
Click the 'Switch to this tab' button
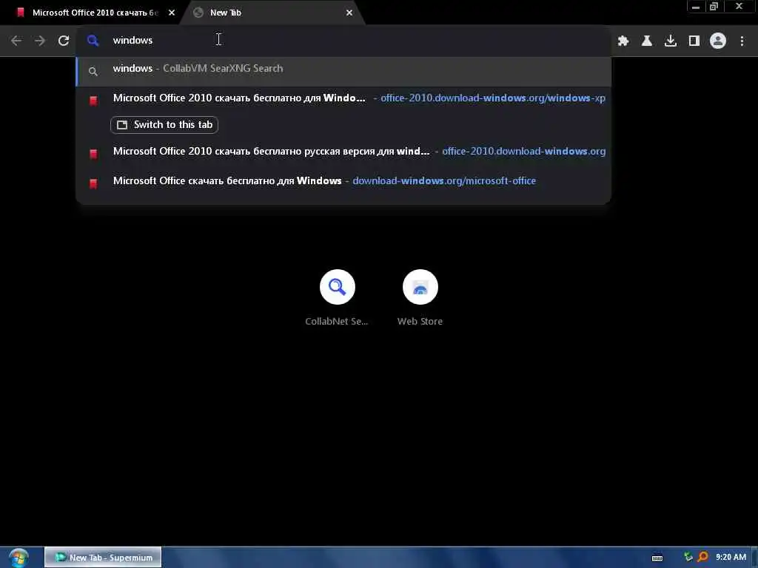[164, 124]
